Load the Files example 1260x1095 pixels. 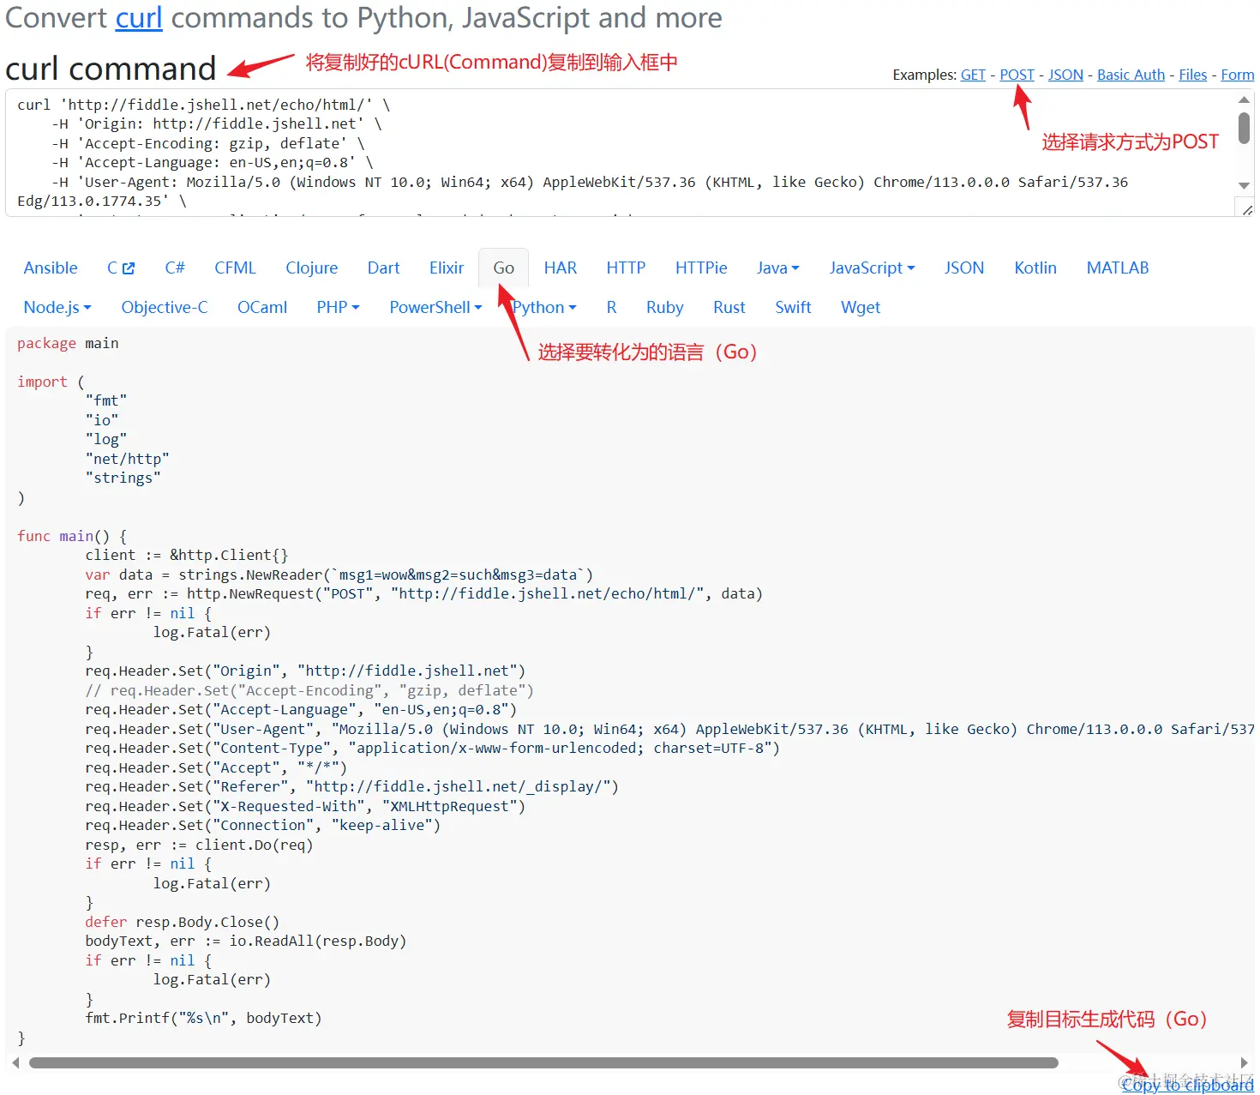tap(1192, 75)
